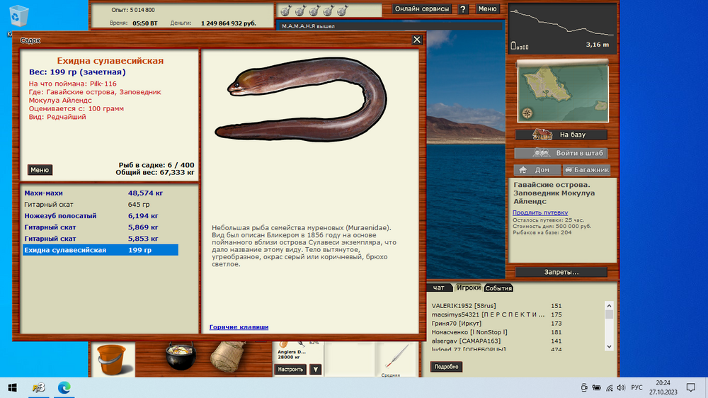
Task: Open the Онлайн сервисы menu
Action: coord(422,9)
